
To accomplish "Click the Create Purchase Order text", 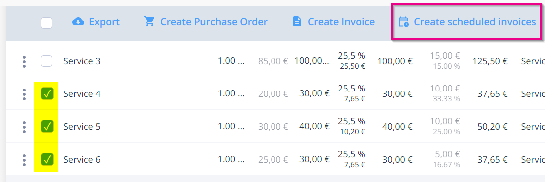I will coord(214,22).
